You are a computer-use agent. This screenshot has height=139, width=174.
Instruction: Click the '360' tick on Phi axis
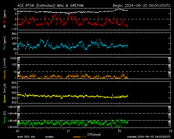click(x=14, y=34)
